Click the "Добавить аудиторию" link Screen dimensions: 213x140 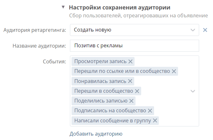(x=96, y=134)
